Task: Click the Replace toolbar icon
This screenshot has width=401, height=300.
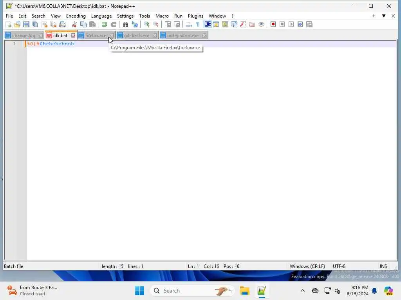Action: 135,24
